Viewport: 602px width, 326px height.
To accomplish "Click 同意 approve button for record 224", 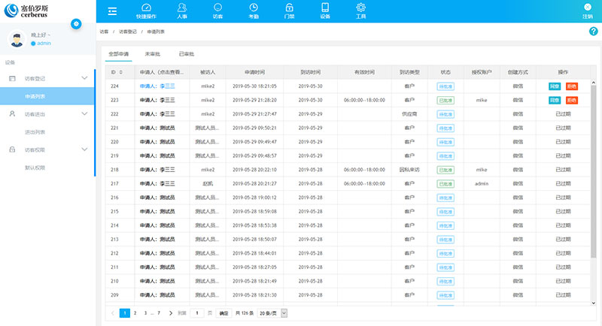I will (x=554, y=86).
